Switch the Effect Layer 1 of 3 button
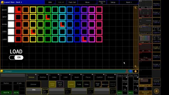Screen dimensions: 169x95 [60, 84]
